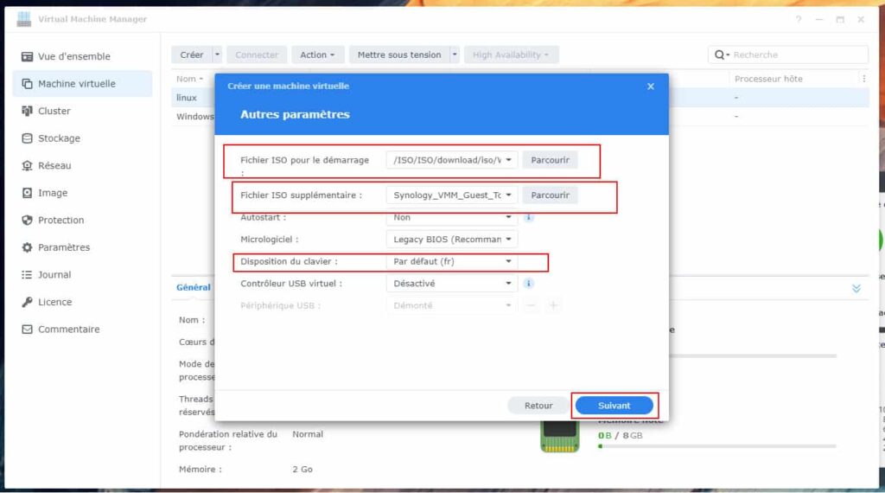Open High Availability dropdown
The height and width of the screenshot is (493, 885).
(511, 54)
